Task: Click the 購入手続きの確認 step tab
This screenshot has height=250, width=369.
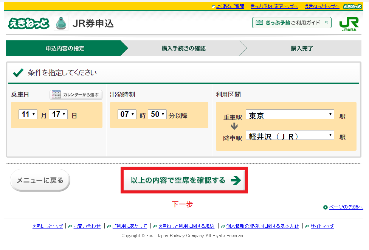Action: point(184,48)
